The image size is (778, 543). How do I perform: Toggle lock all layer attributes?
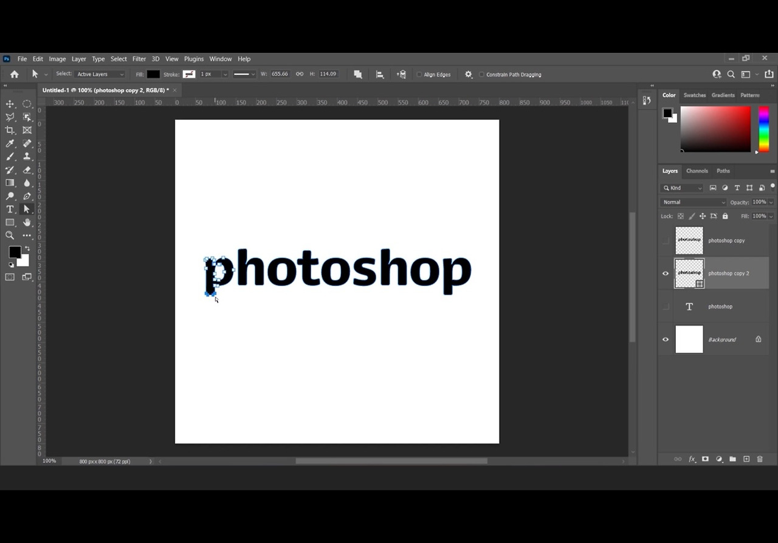(x=725, y=216)
